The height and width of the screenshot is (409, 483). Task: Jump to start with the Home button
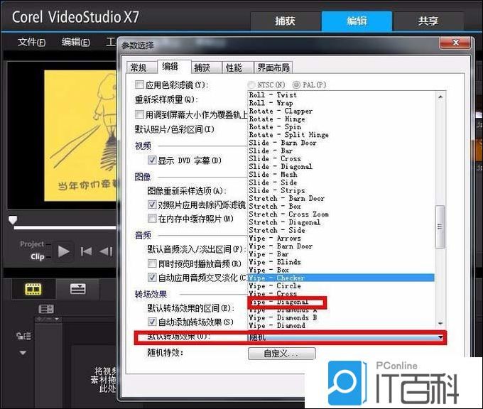pyautogui.click(x=86, y=251)
